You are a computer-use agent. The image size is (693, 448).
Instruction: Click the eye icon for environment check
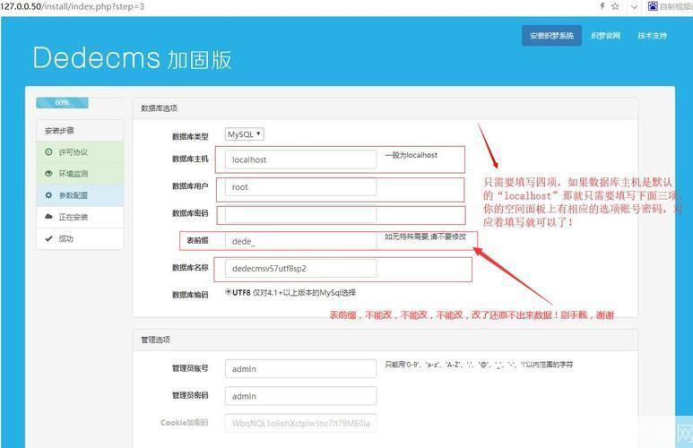click(48, 174)
